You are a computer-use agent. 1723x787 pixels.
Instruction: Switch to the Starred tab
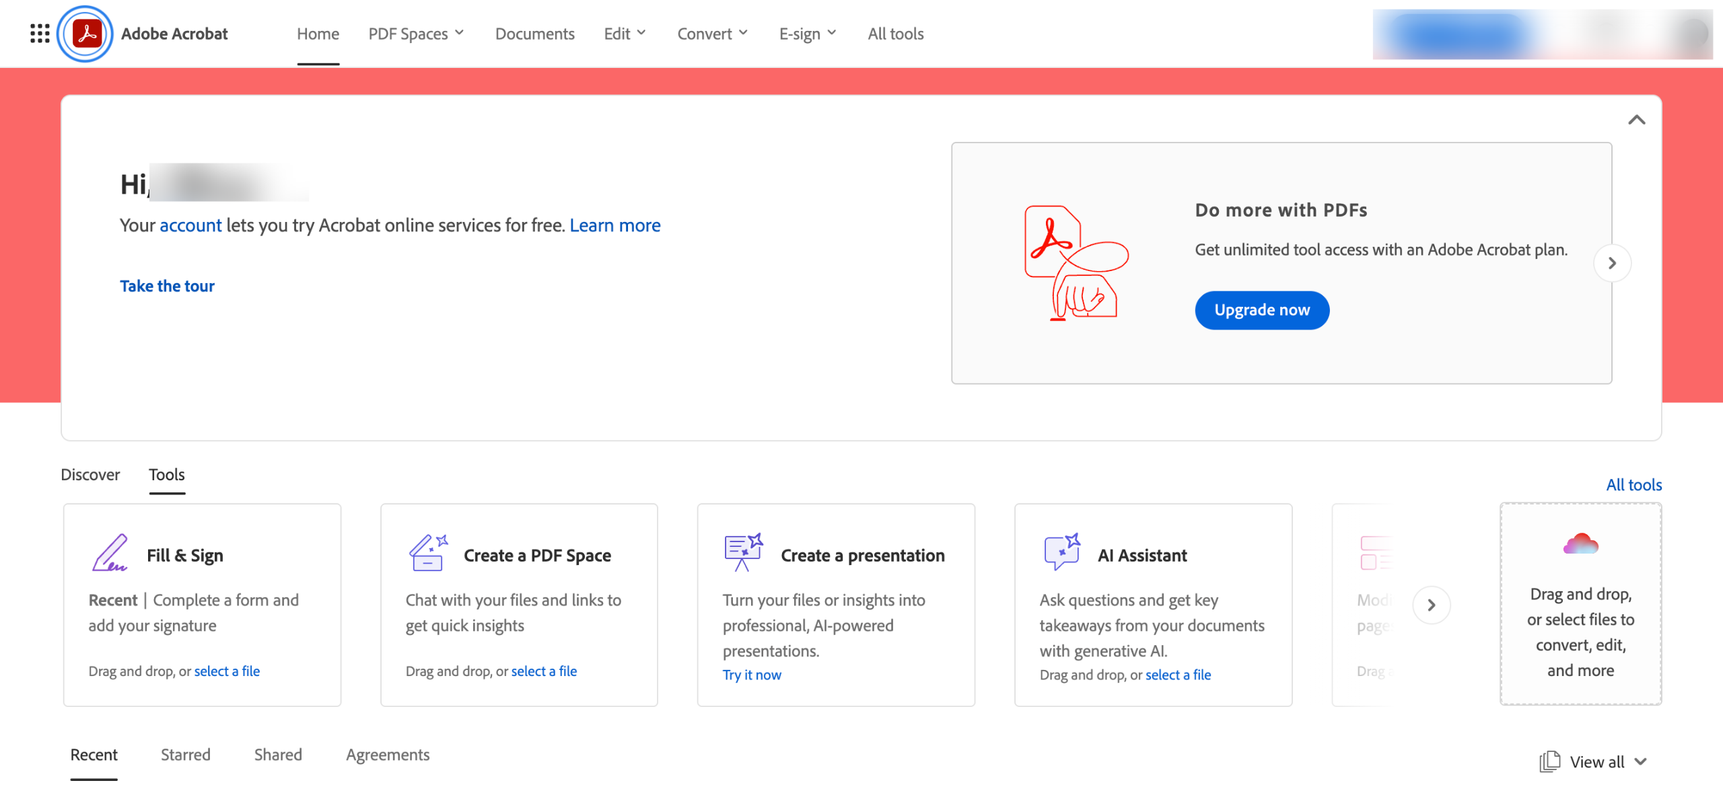[x=185, y=755]
